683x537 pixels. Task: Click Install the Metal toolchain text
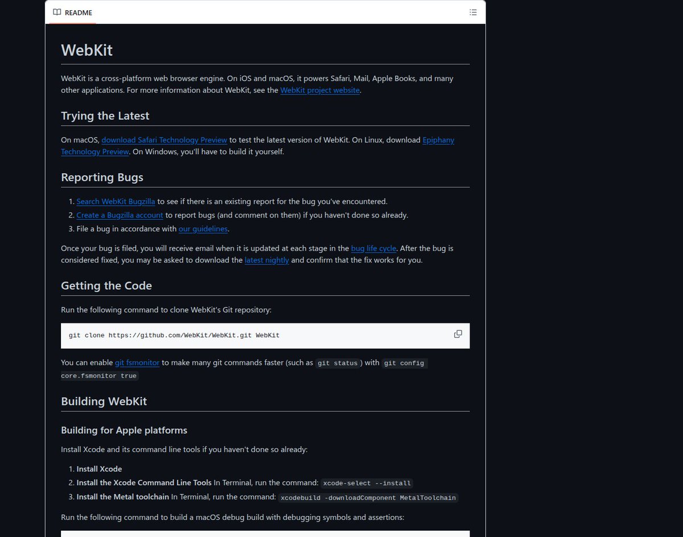pyautogui.click(x=123, y=497)
